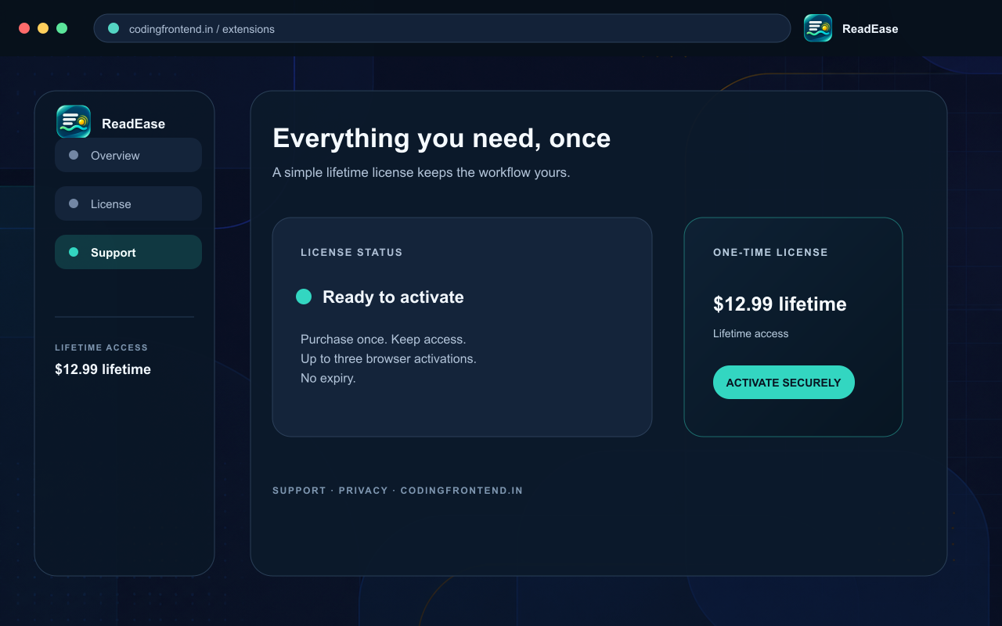Select the Support sidebar item

pos(128,252)
